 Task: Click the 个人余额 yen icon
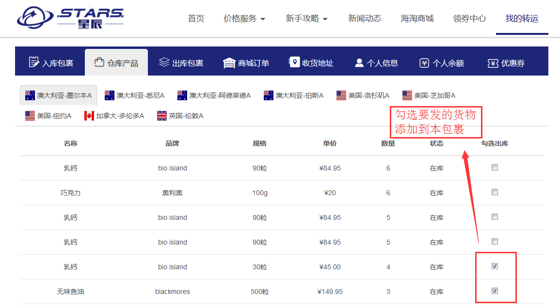[424, 63]
